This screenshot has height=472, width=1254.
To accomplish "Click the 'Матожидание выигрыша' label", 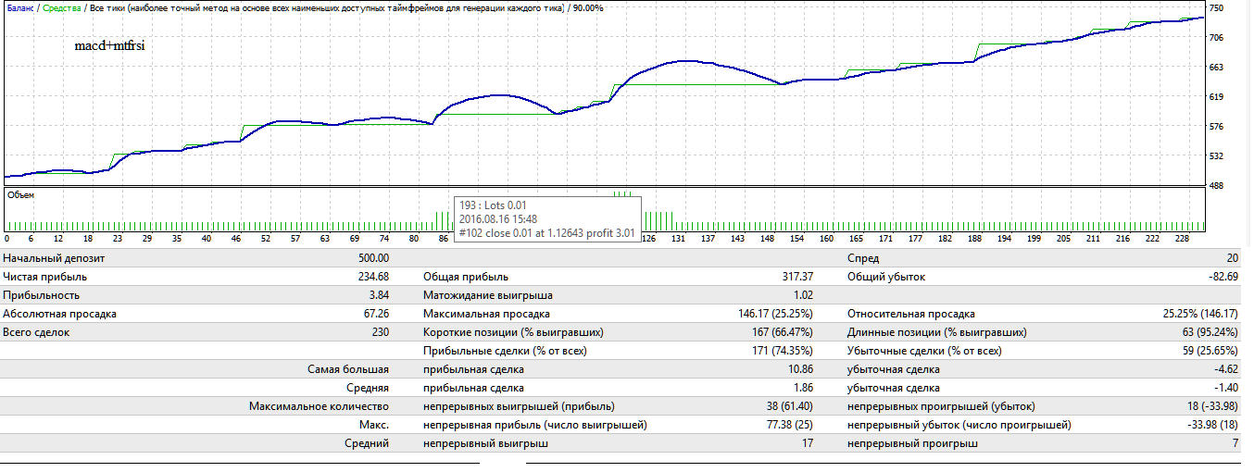I will pos(488,295).
